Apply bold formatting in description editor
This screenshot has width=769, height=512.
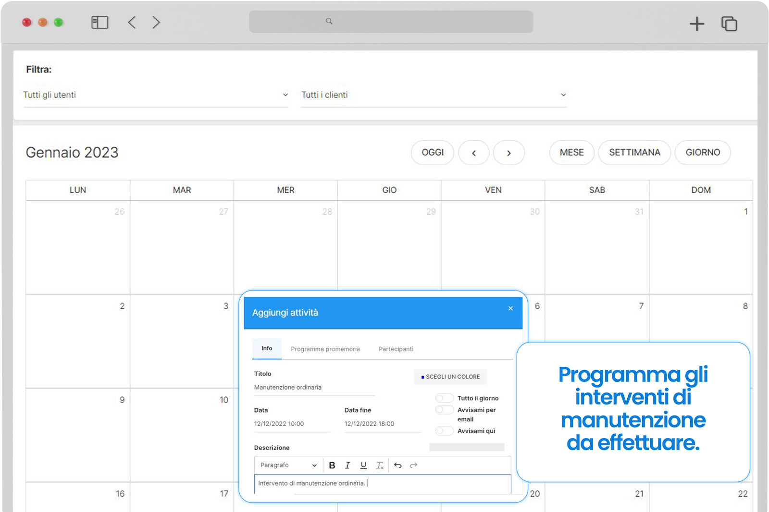coord(332,465)
